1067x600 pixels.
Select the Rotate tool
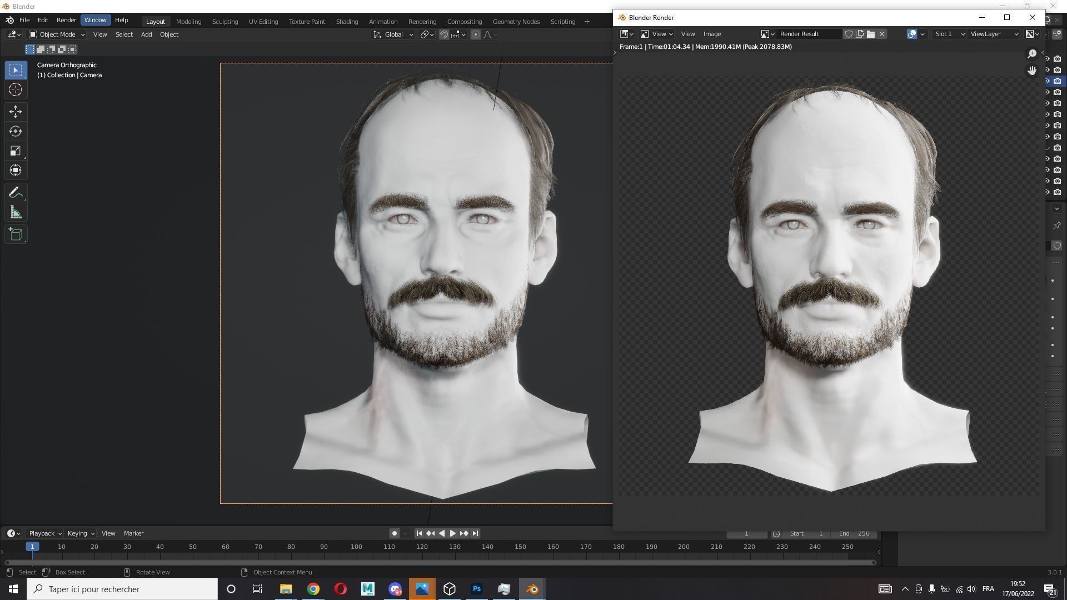point(16,132)
